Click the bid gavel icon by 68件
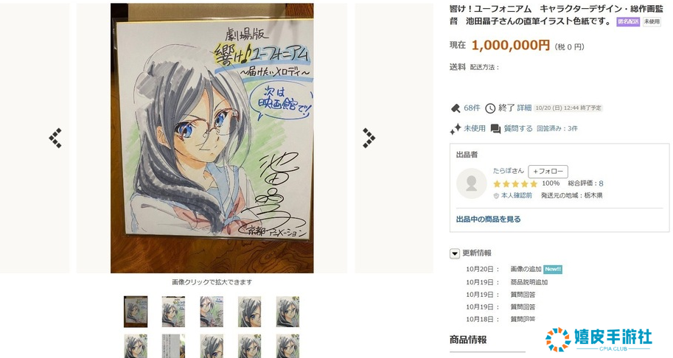673x358 pixels. click(x=456, y=108)
